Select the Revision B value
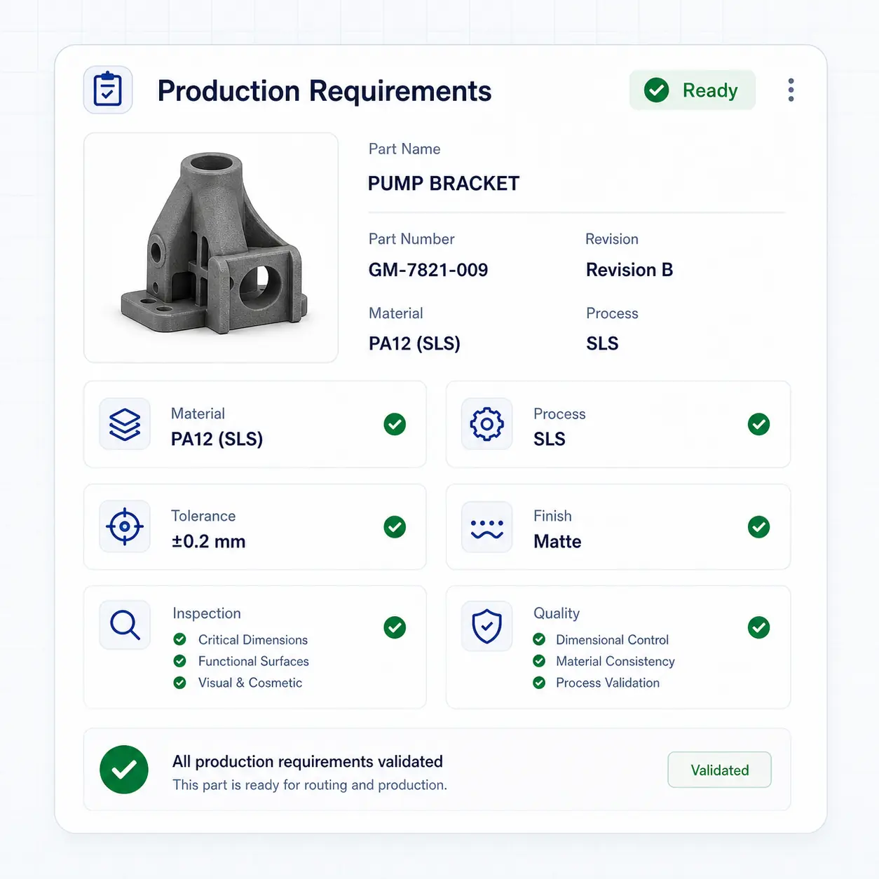The image size is (879, 879). point(629,270)
